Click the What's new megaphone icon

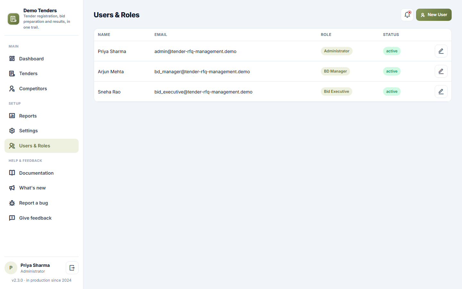pos(12,188)
